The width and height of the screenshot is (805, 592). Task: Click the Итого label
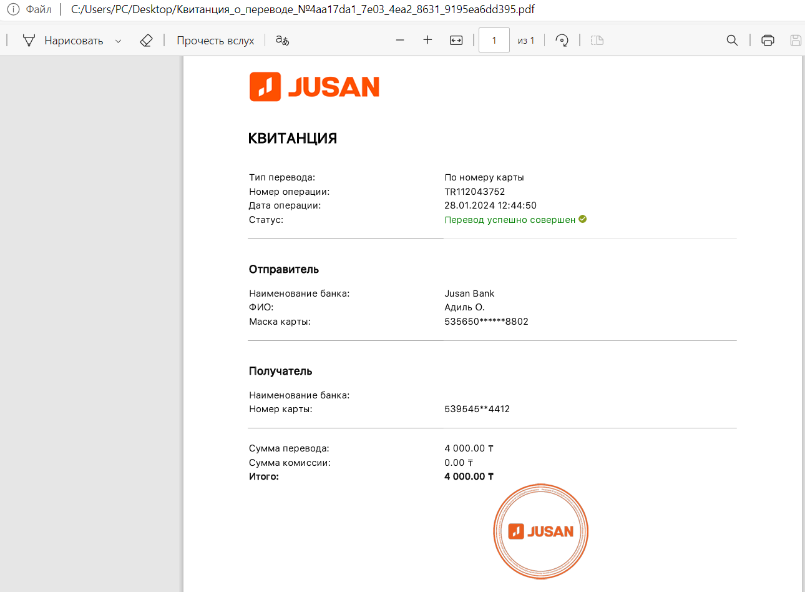(264, 476)
